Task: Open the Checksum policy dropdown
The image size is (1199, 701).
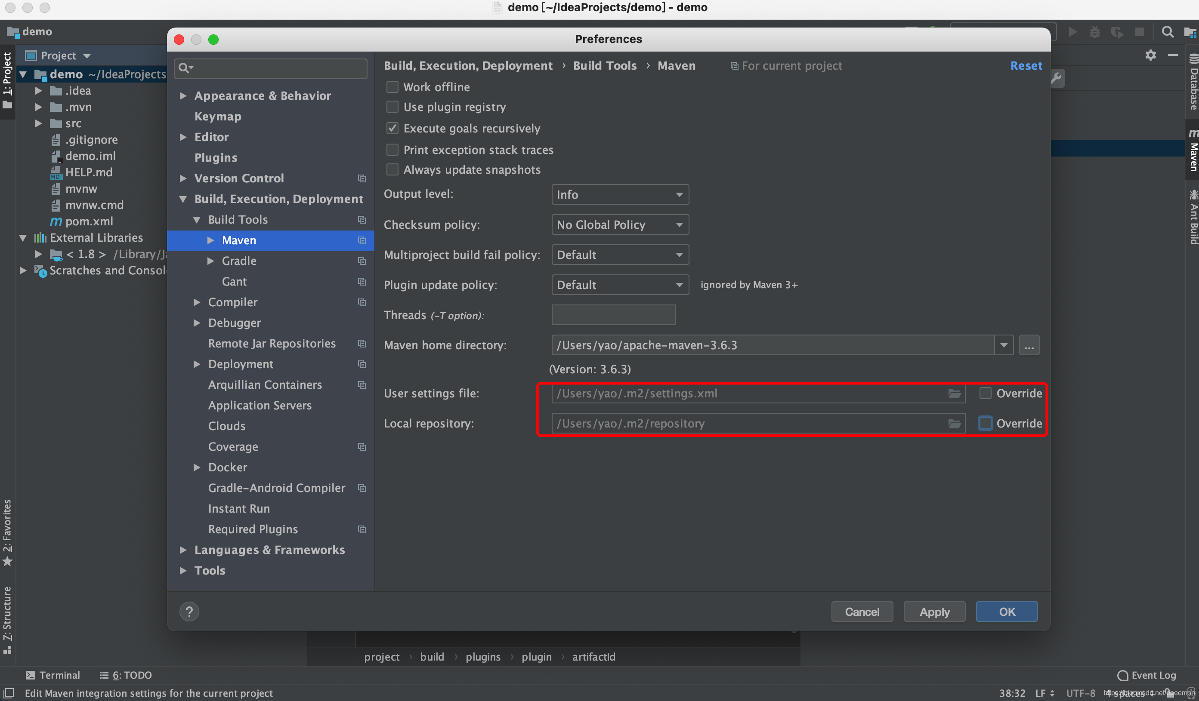Action: coord(619,224)
